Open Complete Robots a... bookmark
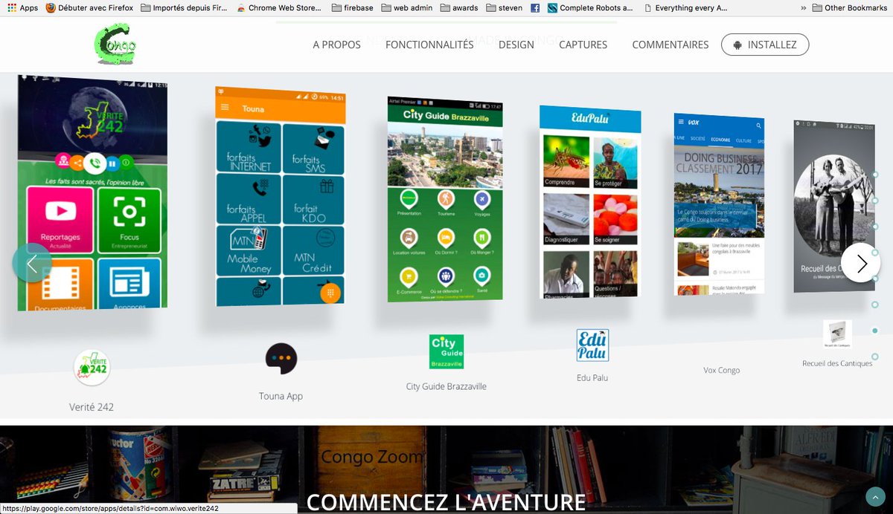893x514 pixels. [590, 8]
